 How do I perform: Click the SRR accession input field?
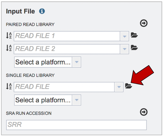tap(76, 125)
